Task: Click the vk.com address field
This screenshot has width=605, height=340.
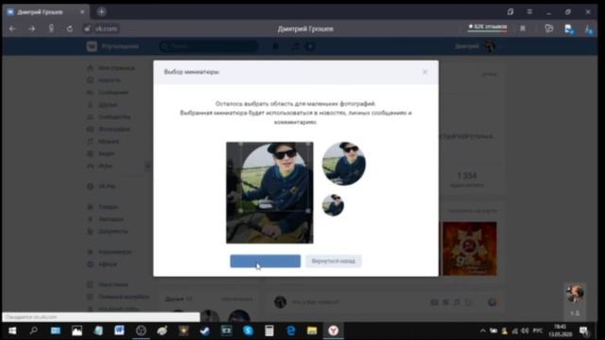Action: point(106,28)
